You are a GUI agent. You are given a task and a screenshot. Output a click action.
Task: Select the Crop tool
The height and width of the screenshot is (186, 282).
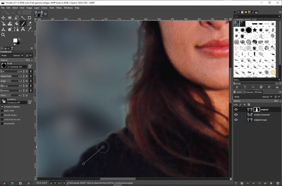[29, 18]
